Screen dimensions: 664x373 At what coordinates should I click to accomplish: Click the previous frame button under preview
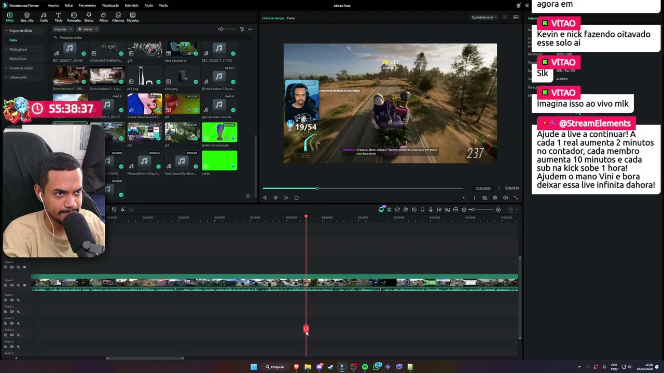265,197
